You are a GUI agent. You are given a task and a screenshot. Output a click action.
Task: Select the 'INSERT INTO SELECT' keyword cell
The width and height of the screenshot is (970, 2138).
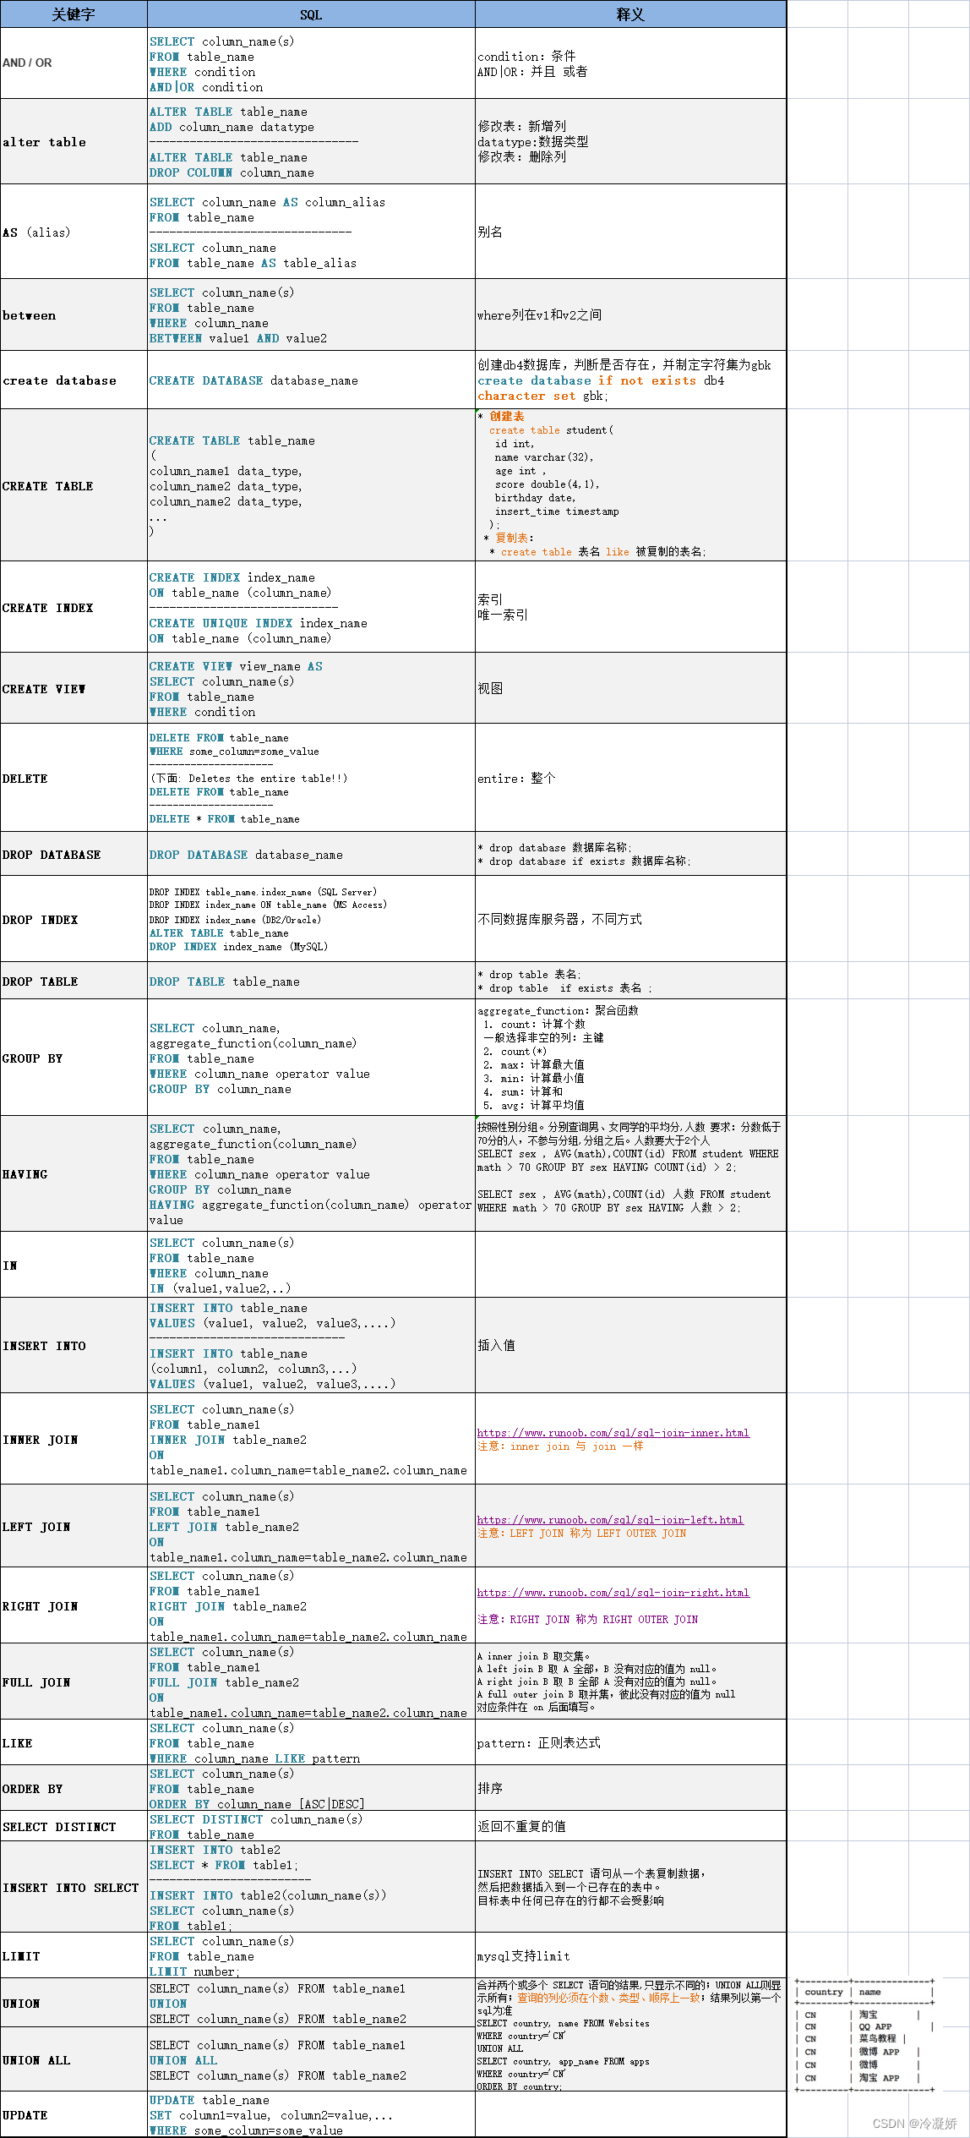(74, 1887)
